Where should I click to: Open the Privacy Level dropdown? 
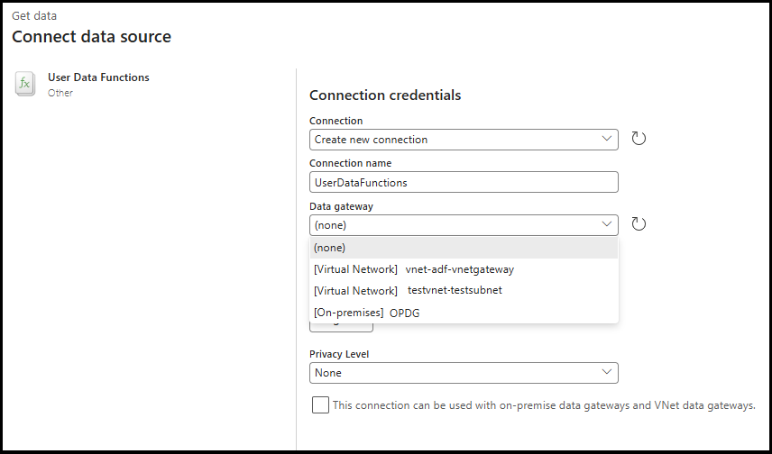[x=464, y=373]
